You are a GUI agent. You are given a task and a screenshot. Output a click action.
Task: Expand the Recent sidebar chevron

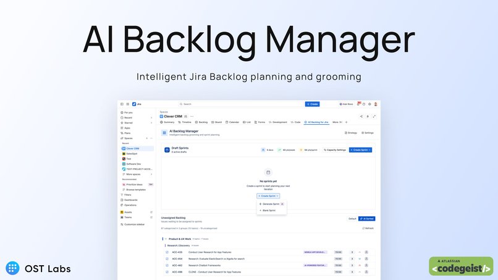coord(151,117)
